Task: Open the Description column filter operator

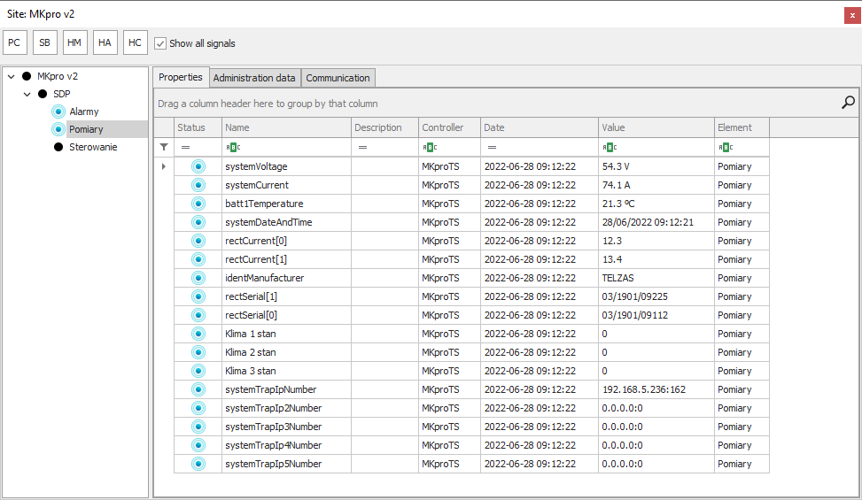Action: (x=363, y=147)
